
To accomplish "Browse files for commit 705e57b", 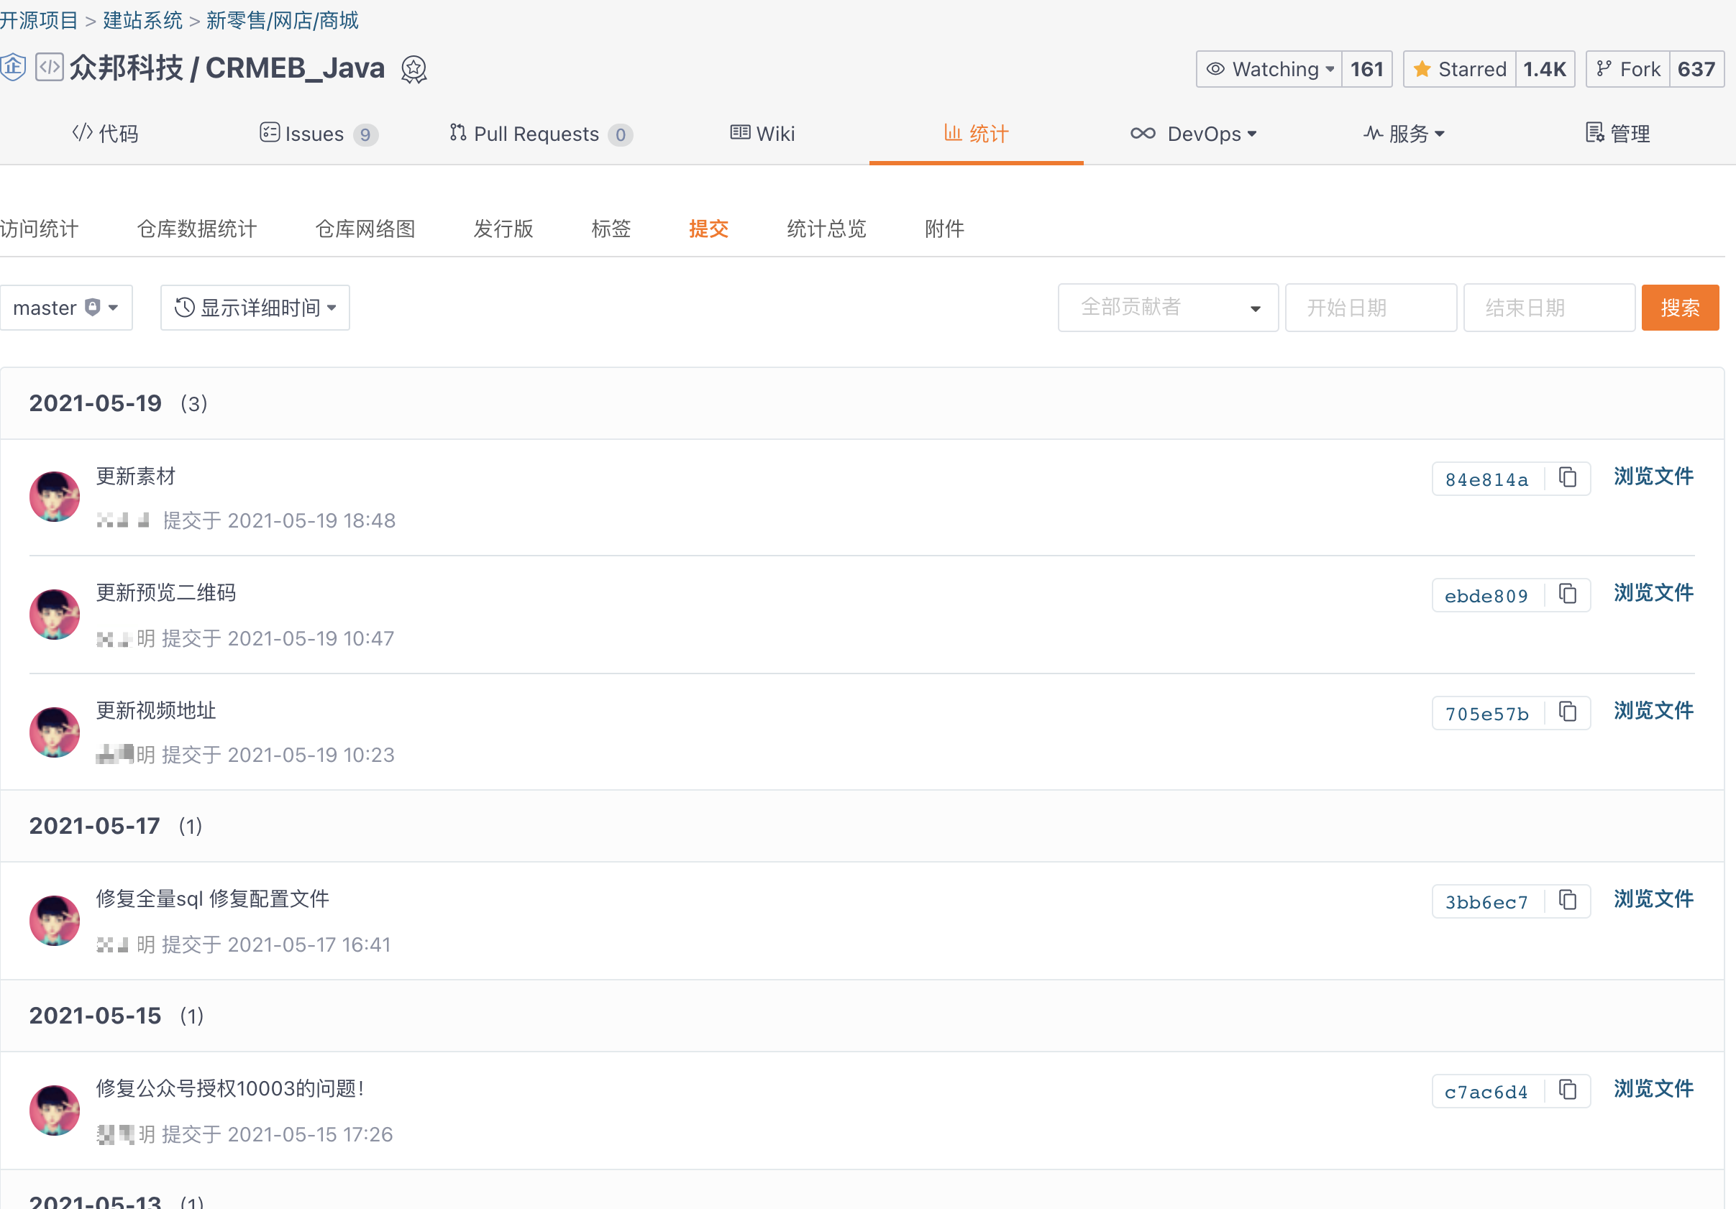I will (x=1653, y=711).
